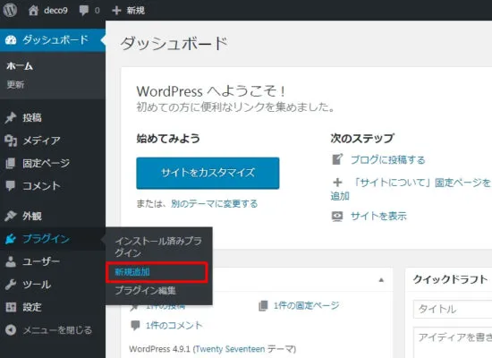Follow the ブログに投稿する link
Viewport: 492px width, 358px height.
388,159
